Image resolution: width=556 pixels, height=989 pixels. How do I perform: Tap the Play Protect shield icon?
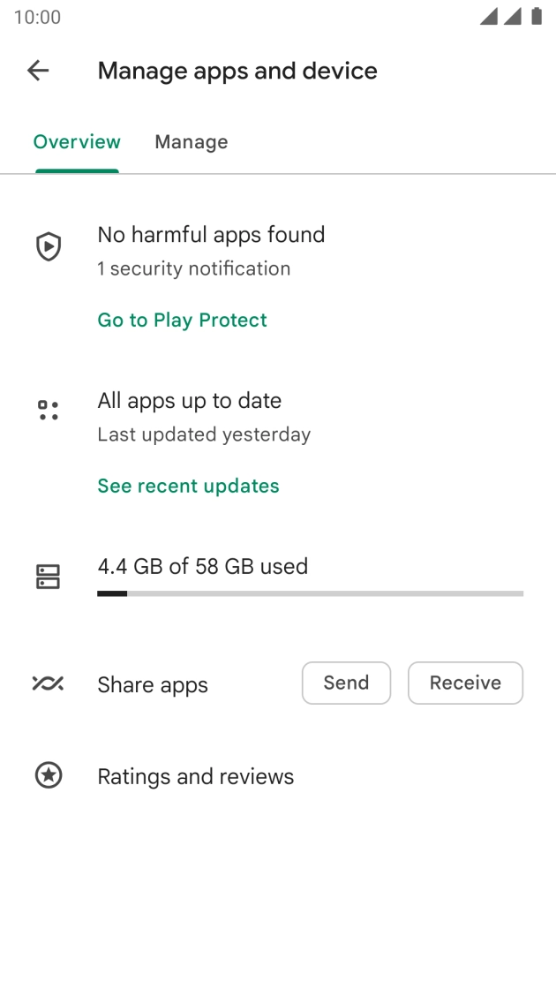pyautogui.click(x=49, y=246)
